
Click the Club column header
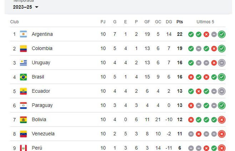coord(15,22)
